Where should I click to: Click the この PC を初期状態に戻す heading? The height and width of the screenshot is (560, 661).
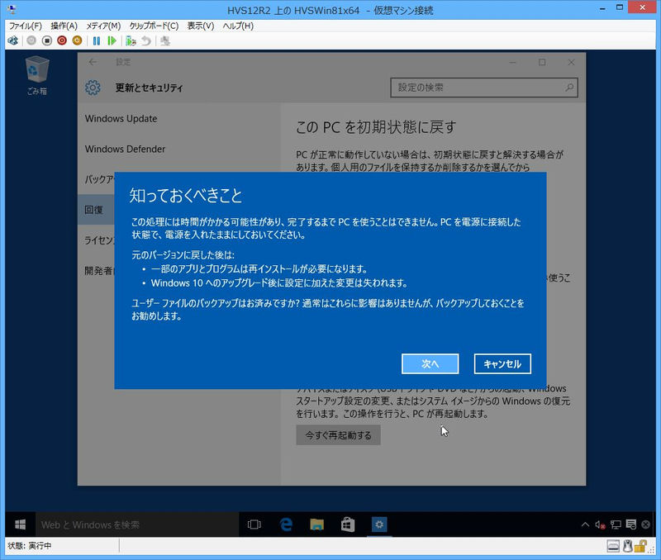[376, 127]
